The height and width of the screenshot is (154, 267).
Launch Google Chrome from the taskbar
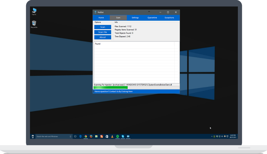click(86, 136)
